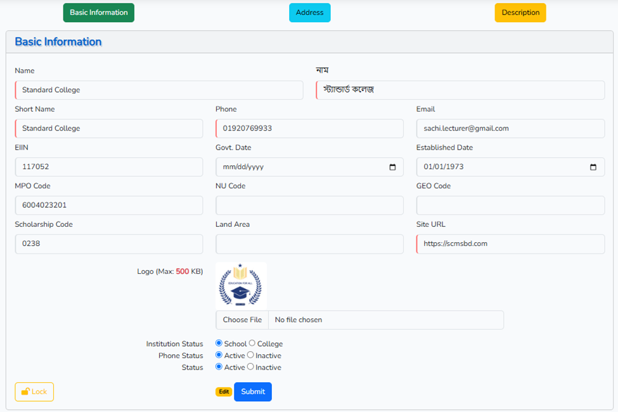Viewport: 618px width, 412px height.
Task: Select the School institution status radio
Action: pyautogui.click(x=219, y=343)
